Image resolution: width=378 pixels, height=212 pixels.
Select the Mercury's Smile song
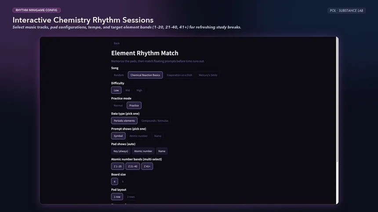(208, 75)
